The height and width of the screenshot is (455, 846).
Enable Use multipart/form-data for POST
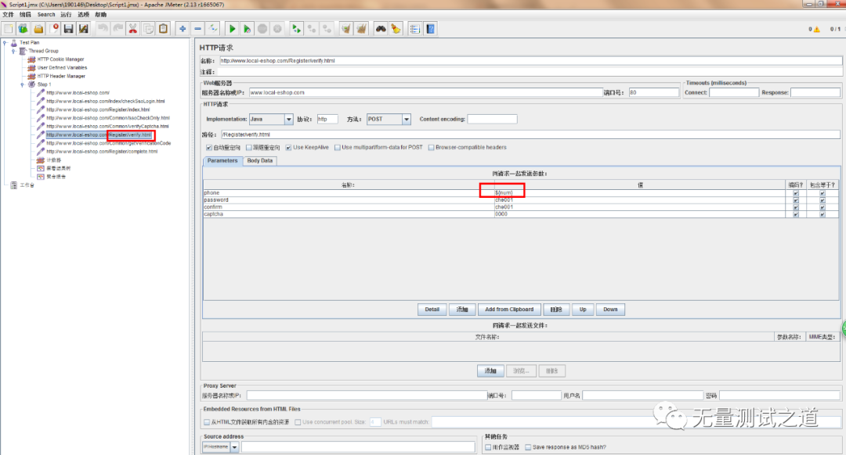(x=337, y=148)
